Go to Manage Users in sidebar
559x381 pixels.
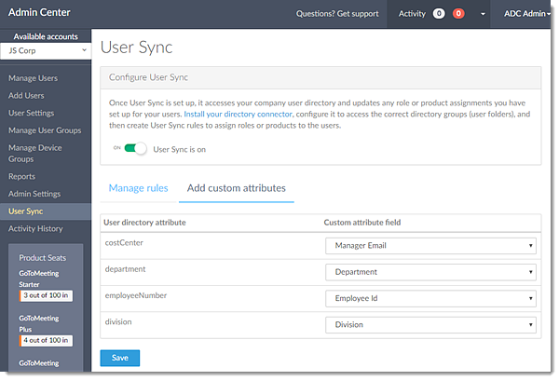[34, 78]
